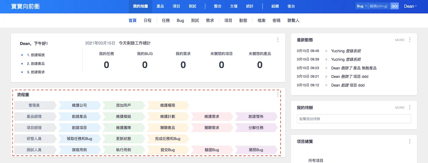This screenshot has height=163, width=428.
Task: Click the 分解任務 flow step
Action: (x=256, y=128)
